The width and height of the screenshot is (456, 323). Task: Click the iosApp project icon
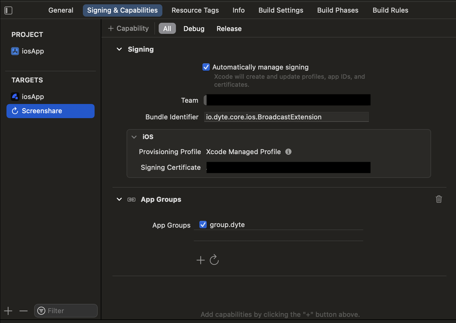click(x=15, y=51)
